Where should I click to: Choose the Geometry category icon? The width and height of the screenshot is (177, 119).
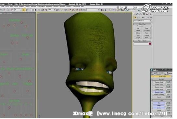tap(135, 18)
